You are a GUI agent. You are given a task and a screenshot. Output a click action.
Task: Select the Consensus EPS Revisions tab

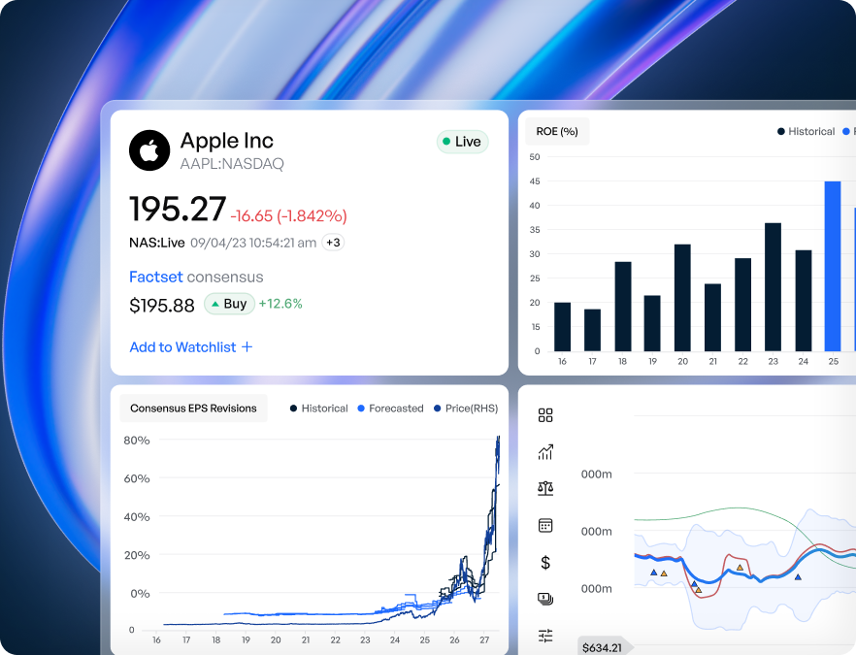[x=193, y=409]
